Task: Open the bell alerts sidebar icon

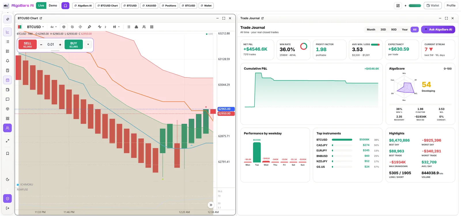Action: pos(7,61)
